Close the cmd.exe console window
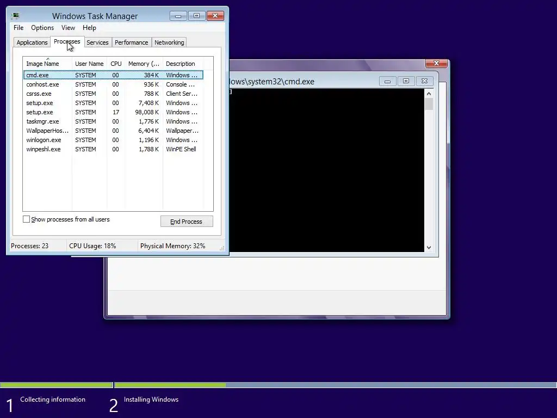 (424, 82)
